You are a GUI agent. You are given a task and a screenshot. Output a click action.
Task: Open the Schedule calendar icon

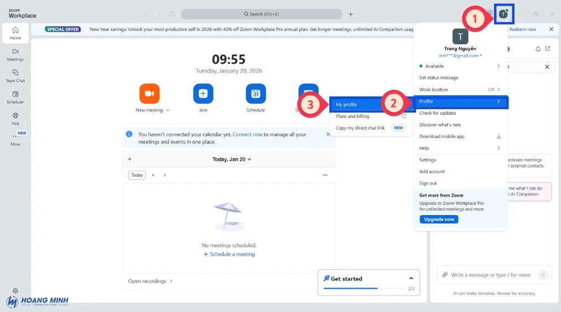(255, 94)
